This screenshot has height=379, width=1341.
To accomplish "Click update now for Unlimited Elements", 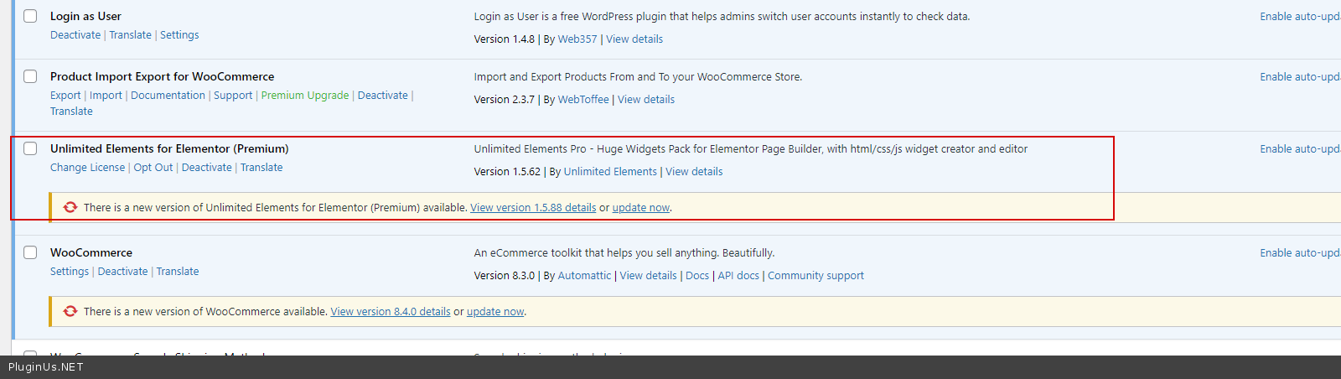I will click(x=641, y=208).
